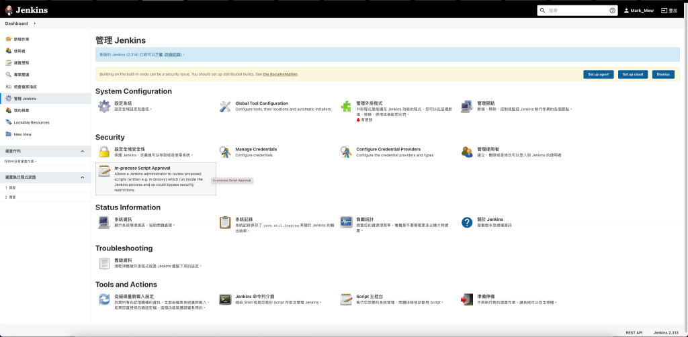
Task: Click the 系統資訊 computer icon
Action: pos(104,222)
